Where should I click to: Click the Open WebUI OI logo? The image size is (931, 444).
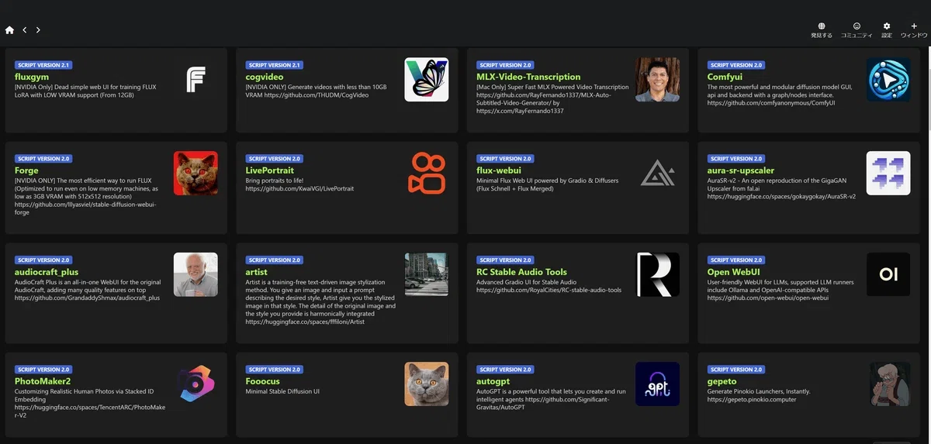[x=888, y=274]
